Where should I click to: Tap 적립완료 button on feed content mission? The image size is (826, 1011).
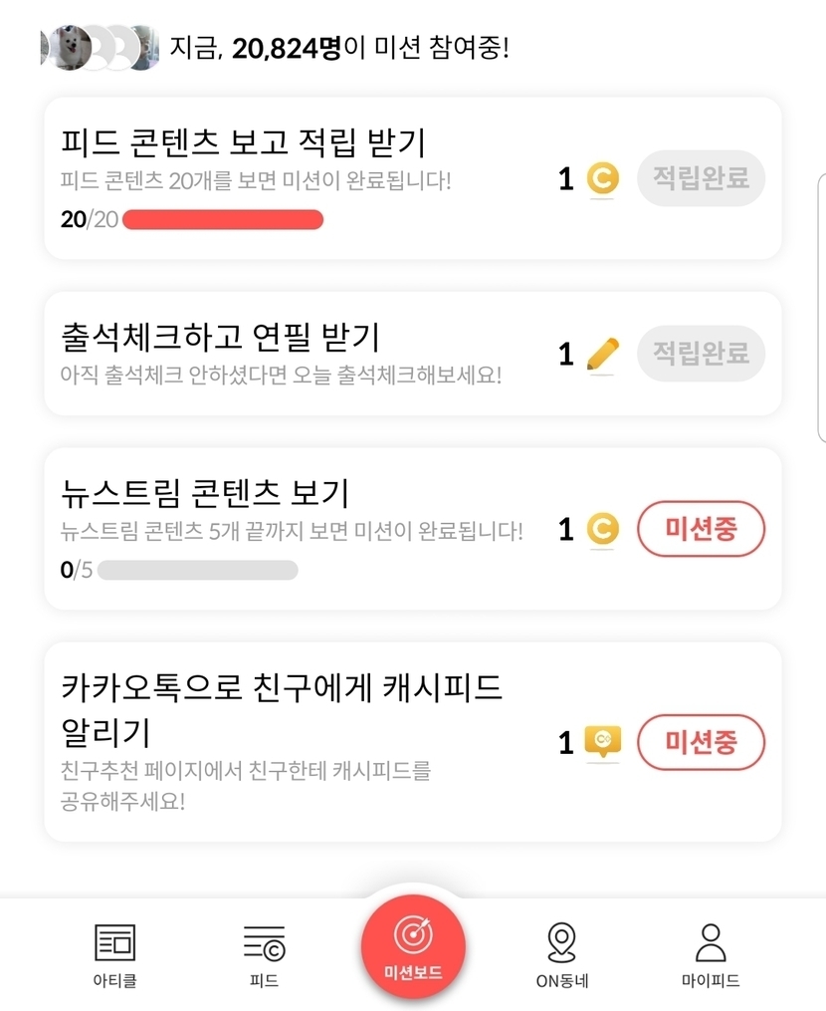point(701,178)
